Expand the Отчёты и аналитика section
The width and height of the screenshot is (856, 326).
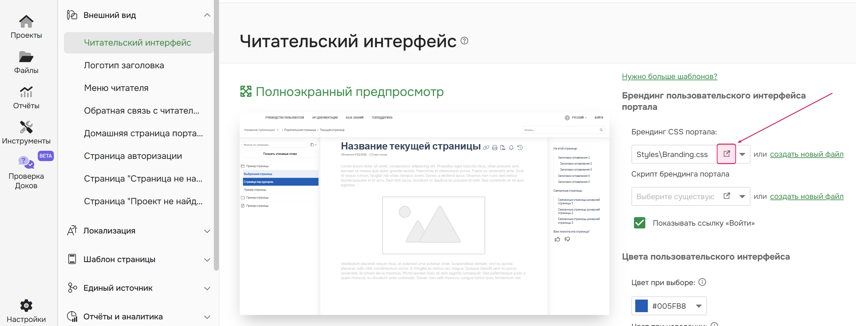207,317
